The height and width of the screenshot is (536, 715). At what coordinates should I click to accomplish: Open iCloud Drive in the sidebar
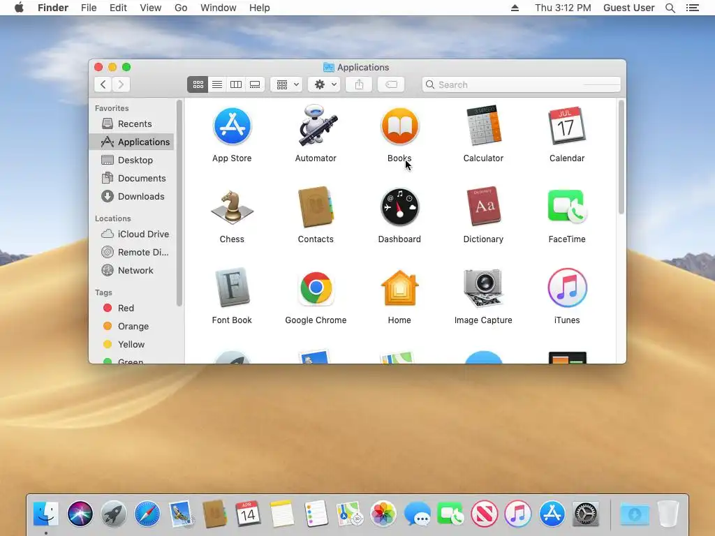[132, 234]
